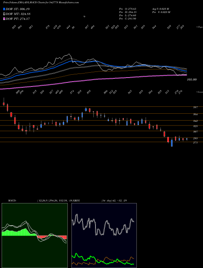Image resolution: width=203 pixels, height=268 pixels.
Task: Click the tall blue candle at chart bottom
Action: click(x=172, y=143)
